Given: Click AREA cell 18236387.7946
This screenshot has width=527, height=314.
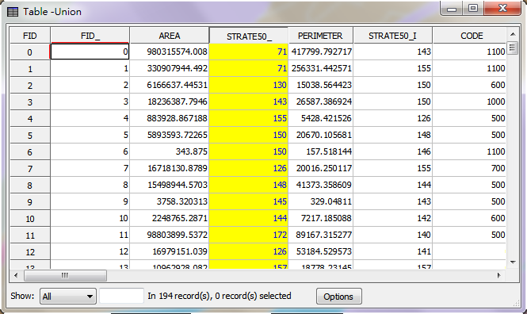Looking at the screenshot, I should point(170,101).
